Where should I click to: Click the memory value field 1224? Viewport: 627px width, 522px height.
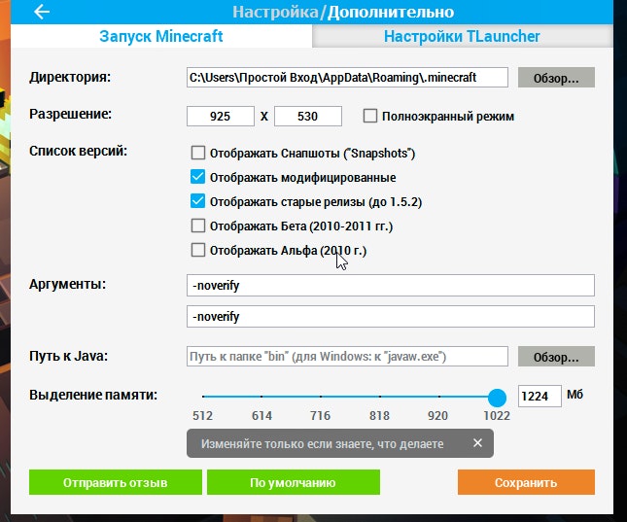click(540, 396)
